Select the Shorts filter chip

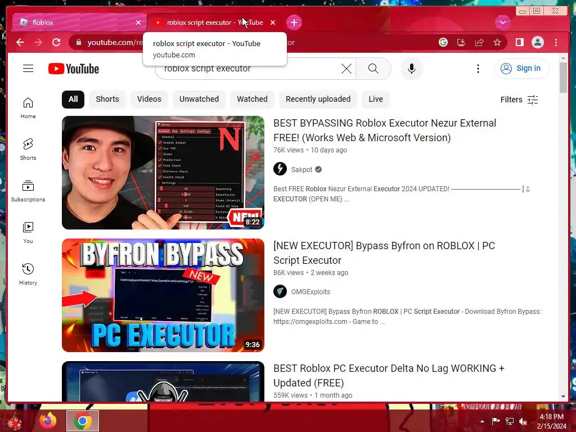[107, 99]
